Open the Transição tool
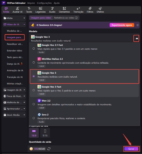 click(x=78, y=10)
